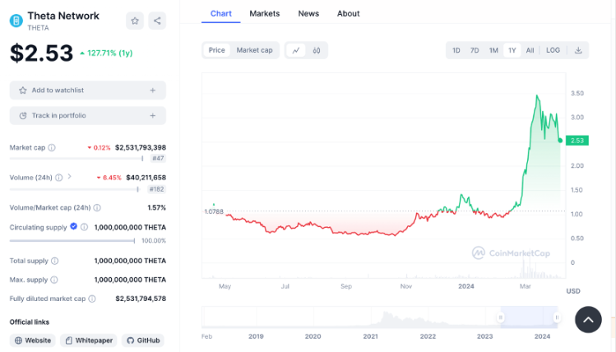616x352 pixels.
Task: Open the Whitepaper official link
Action: [89, 340]
